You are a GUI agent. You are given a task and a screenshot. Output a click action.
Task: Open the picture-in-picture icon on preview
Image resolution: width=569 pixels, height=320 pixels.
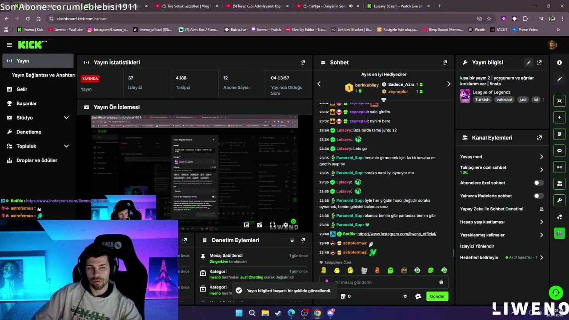click(246, 225)
